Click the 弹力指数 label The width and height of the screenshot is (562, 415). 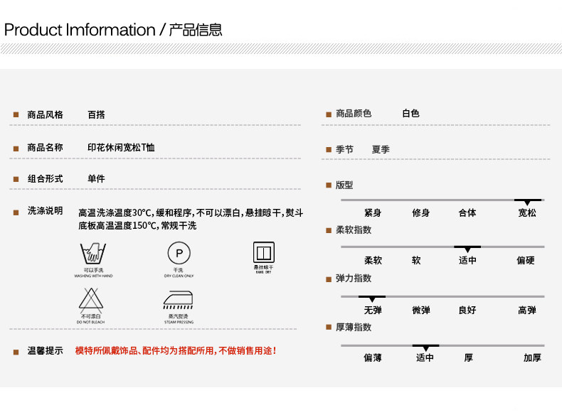pyautogui.click(x=354, y=279)
